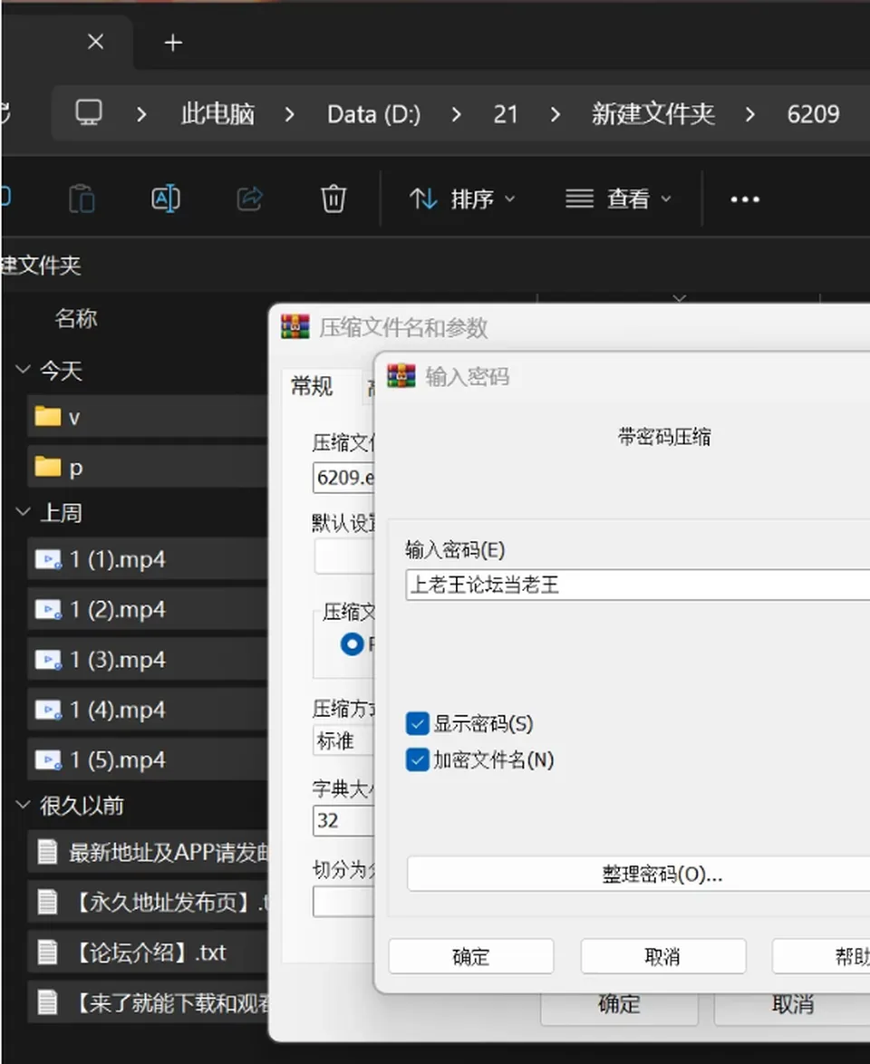Viewport: 870px width, 1064px height.
Task: Open a new Explorer tab with plus icon
Action: point(173,43)
